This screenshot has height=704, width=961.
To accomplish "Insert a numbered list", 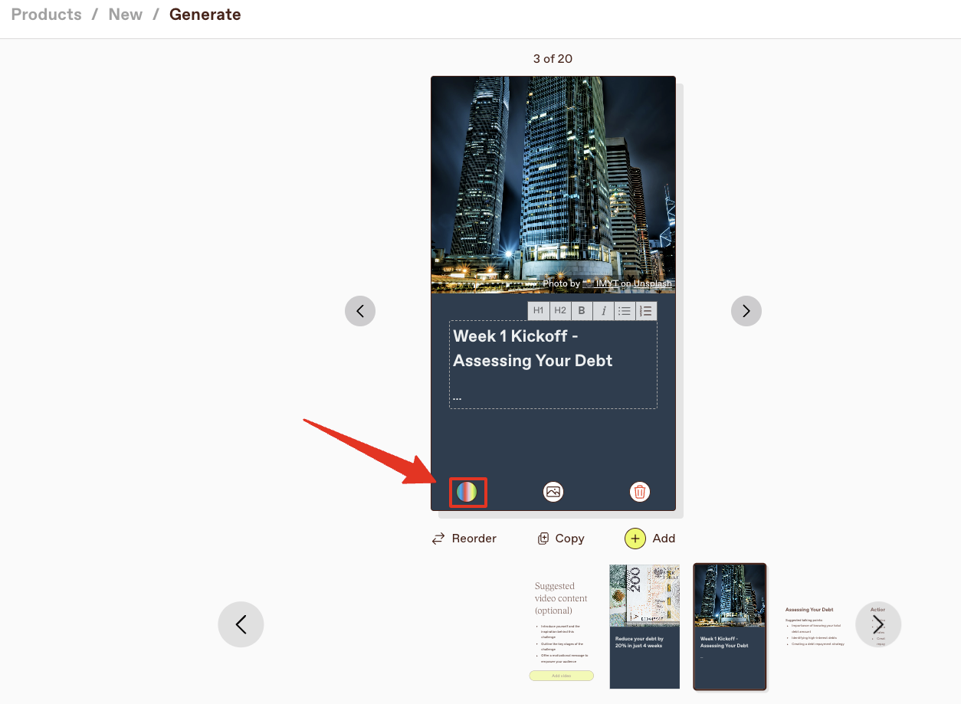I will click(646, 311).
